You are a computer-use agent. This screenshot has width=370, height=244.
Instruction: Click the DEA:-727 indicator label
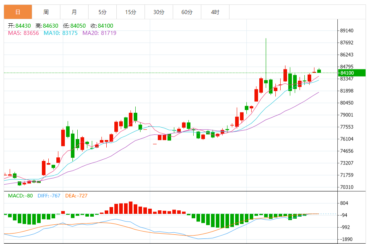pos(76,196)
